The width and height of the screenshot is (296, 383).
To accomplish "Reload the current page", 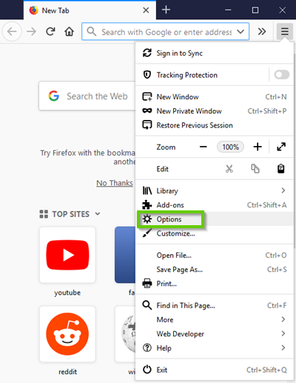I will (x=50, y=31).
